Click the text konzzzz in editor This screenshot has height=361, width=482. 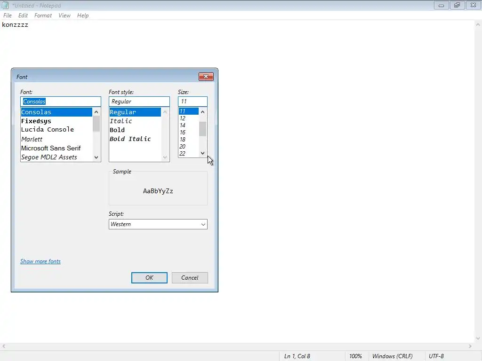[x=15, y=25]
